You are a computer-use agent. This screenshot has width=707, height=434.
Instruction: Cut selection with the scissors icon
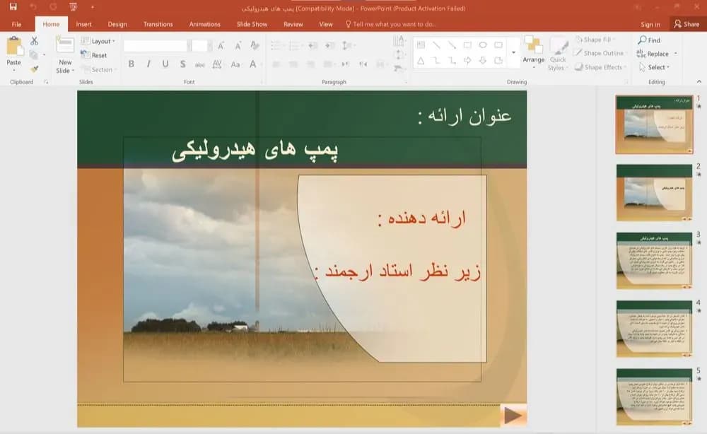click(34, 41)
